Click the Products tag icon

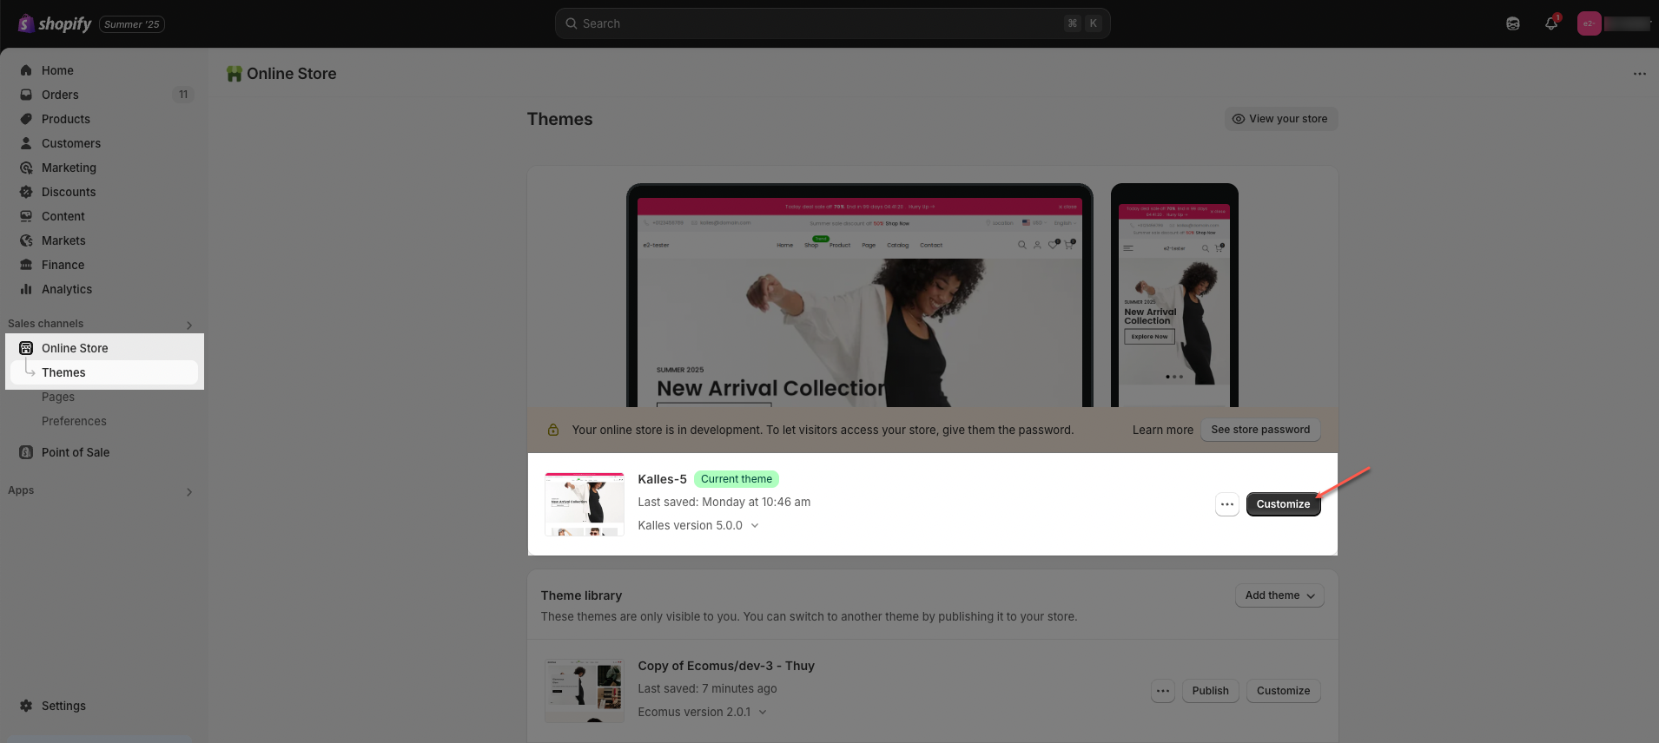pyautogui.click(x=26, y=119)
